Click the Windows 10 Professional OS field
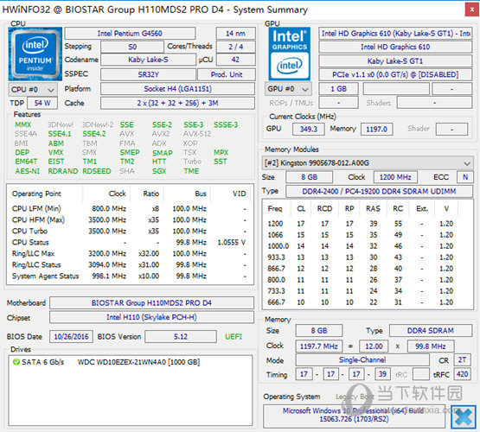 click(354, 416)
